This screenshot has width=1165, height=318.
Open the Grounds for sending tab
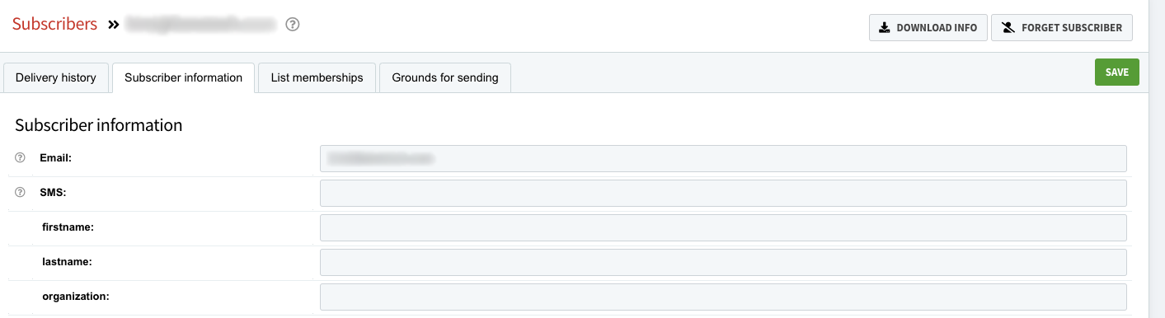pos(445,77)
